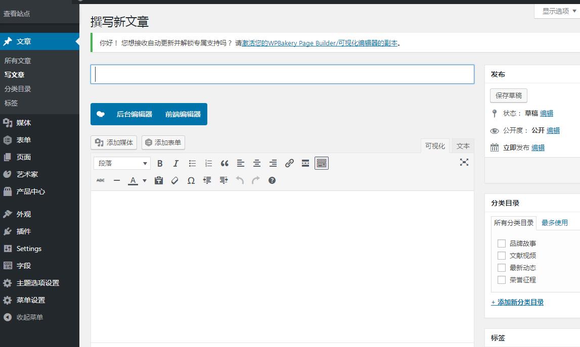
Task: Click the Bold formatting icon
Action: click(x=160, y=163)
